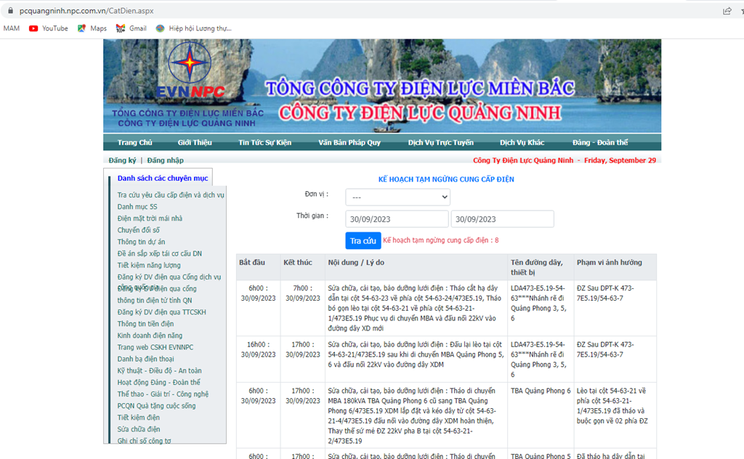The image size is (744, 459).
Task: Click the Đăng ký link
Action: [x=122, y=161]
